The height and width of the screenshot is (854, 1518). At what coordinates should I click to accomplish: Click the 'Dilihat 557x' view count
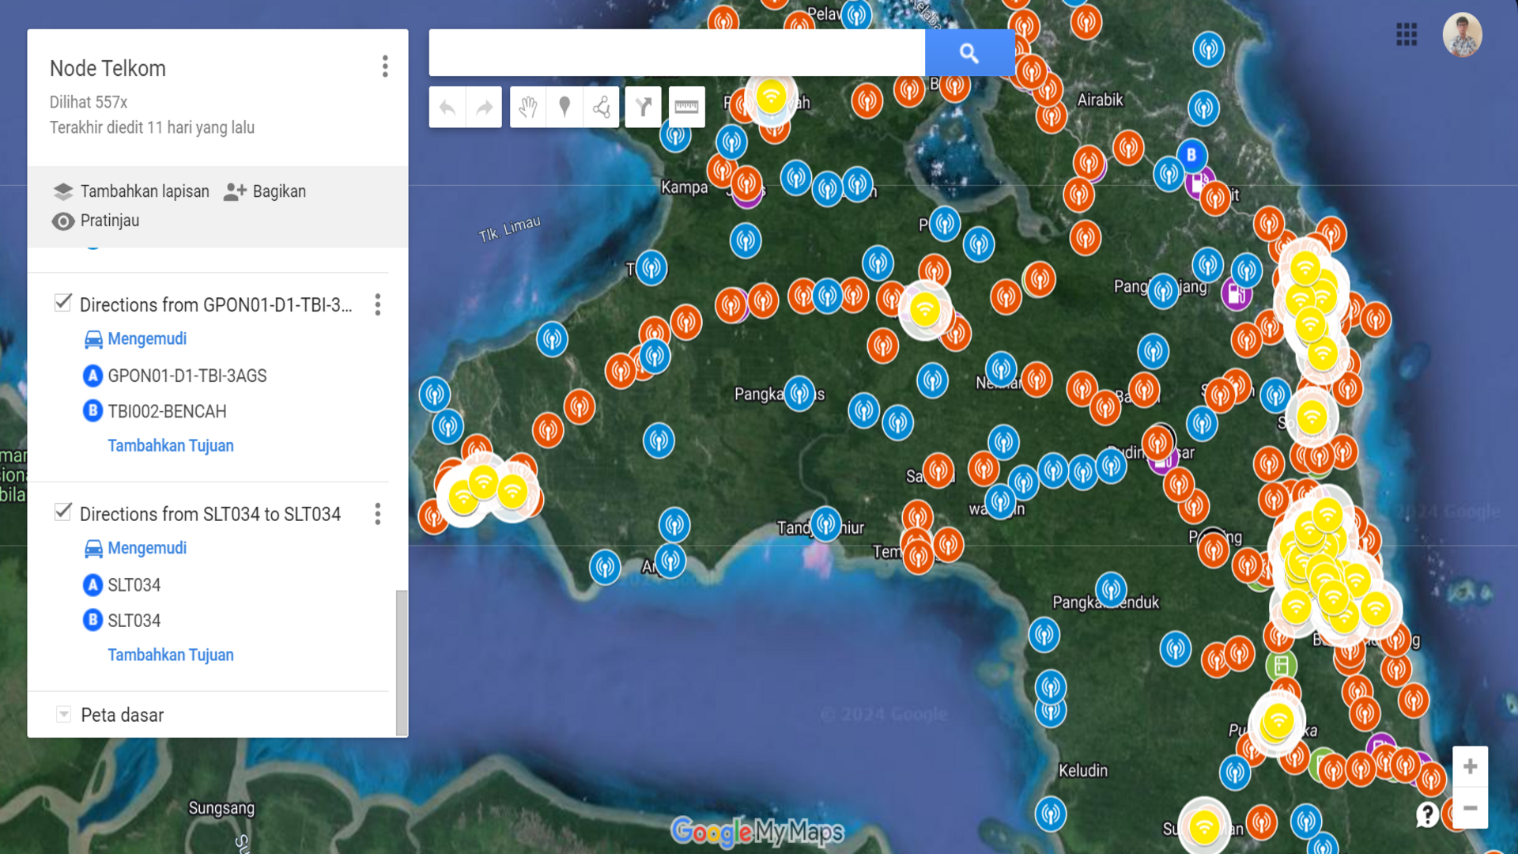(x=89, y=102)
